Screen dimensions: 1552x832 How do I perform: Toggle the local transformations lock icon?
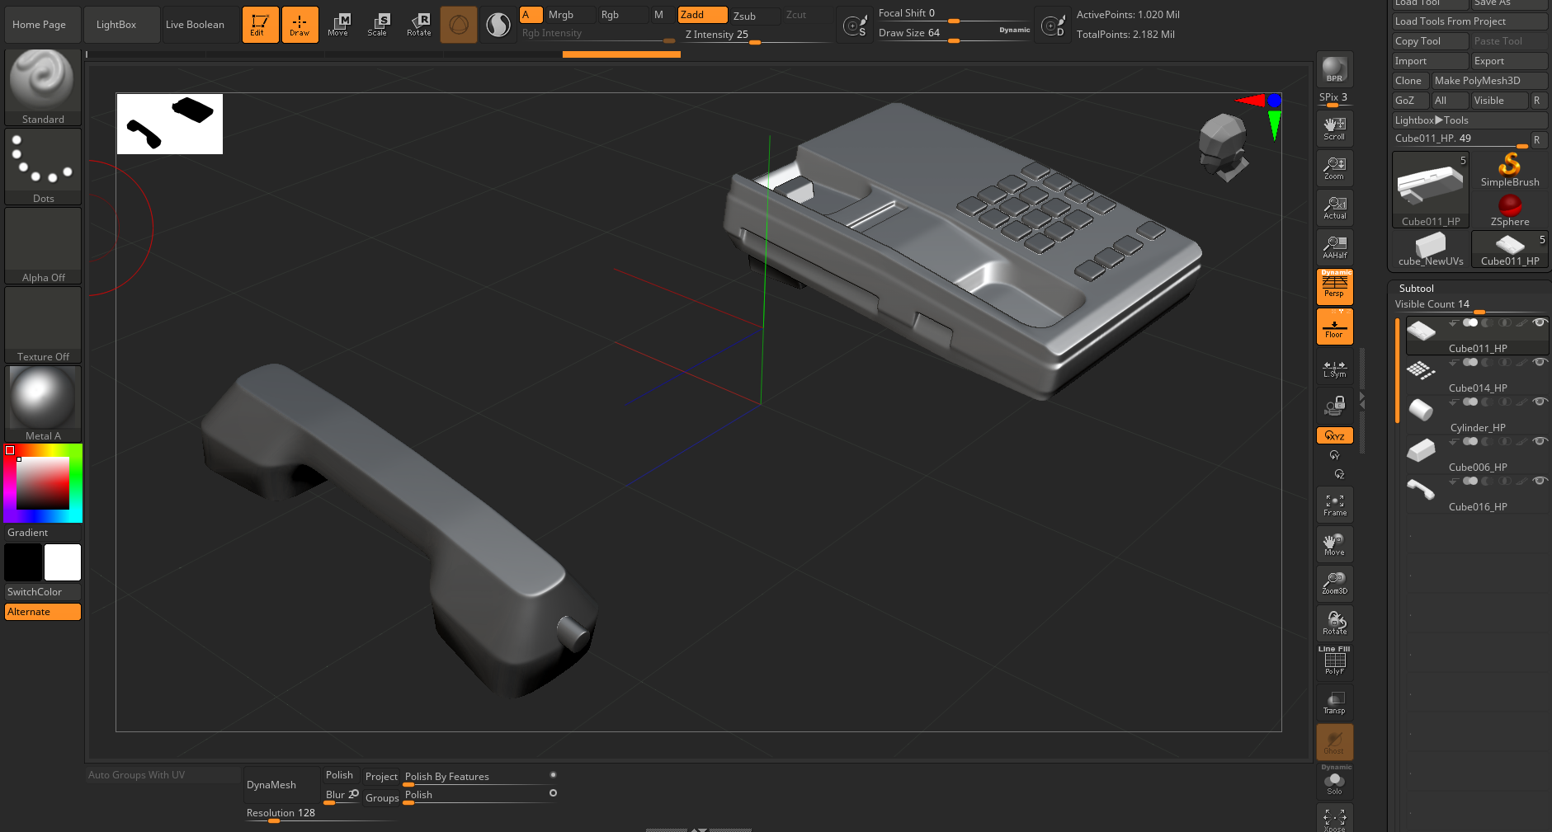(1334, 406)
